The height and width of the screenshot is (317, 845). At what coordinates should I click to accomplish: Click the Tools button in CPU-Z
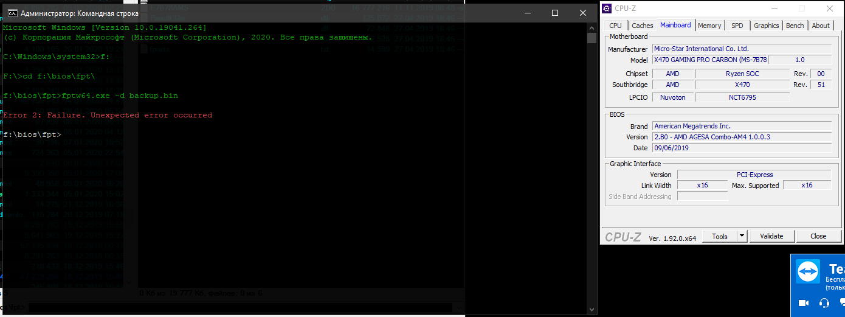click(x=720, y=236)
